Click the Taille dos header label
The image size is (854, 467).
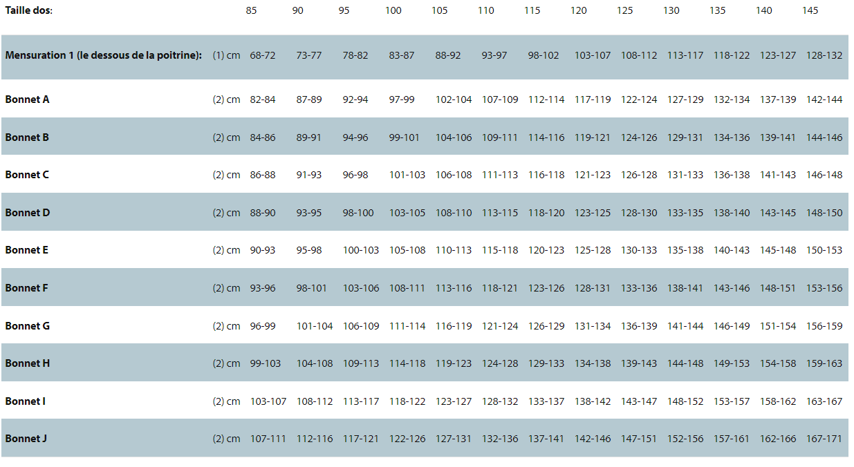tap(28, 10)
